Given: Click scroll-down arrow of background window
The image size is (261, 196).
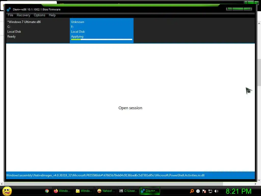Looking at the screenshot, I should [x=259, y=180].
